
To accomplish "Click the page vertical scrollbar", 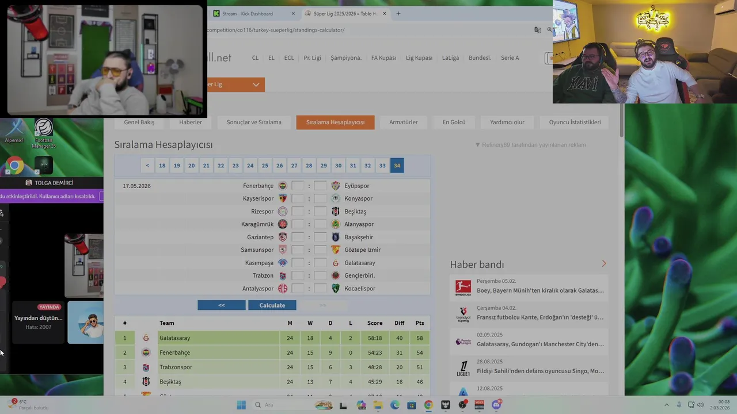I will point(622,121).
